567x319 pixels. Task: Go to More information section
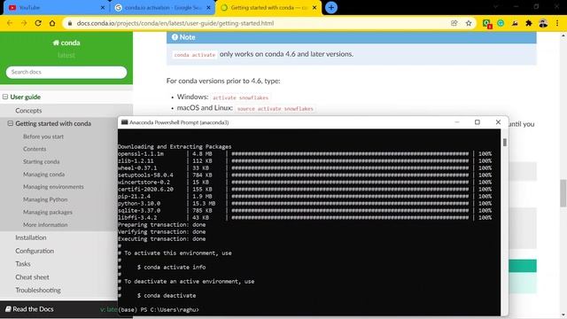pyautogui.click(x=45, y=225)
